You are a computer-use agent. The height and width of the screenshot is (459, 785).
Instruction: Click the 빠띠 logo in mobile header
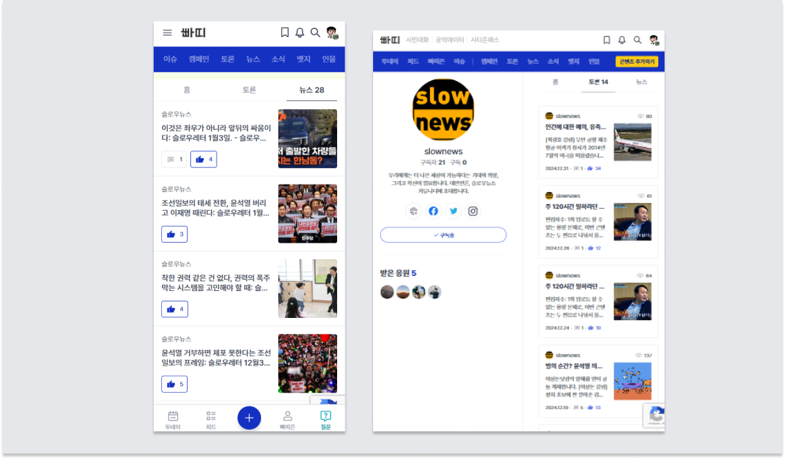[x=193, y=33]
